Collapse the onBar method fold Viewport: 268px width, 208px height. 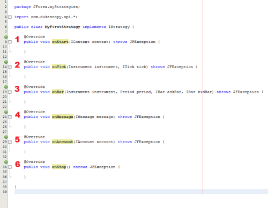coord(10,92)
